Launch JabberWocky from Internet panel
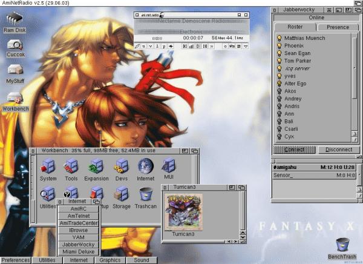The image size is (363, 264). (78, 245)
